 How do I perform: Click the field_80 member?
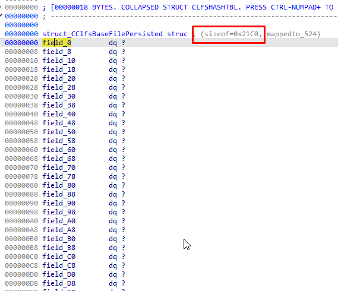[x=59, y=185]
